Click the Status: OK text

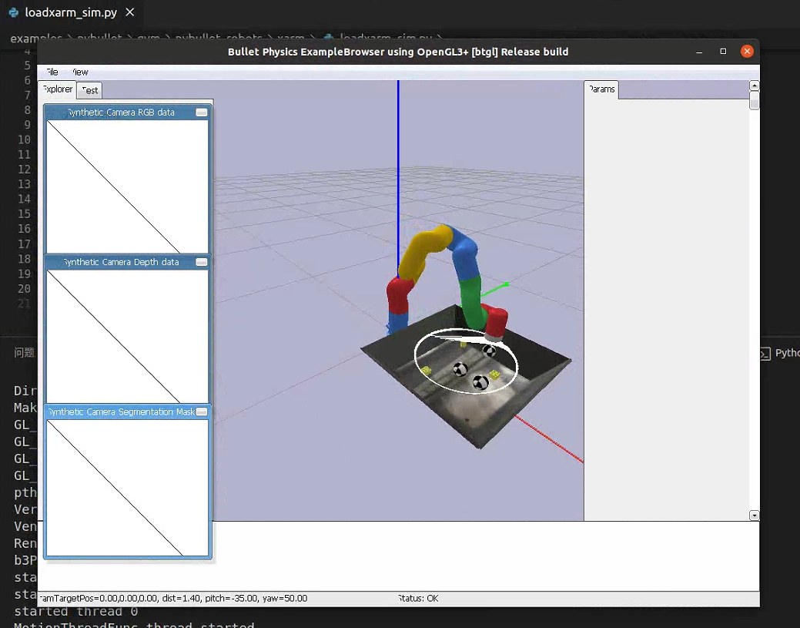(418, 599)
